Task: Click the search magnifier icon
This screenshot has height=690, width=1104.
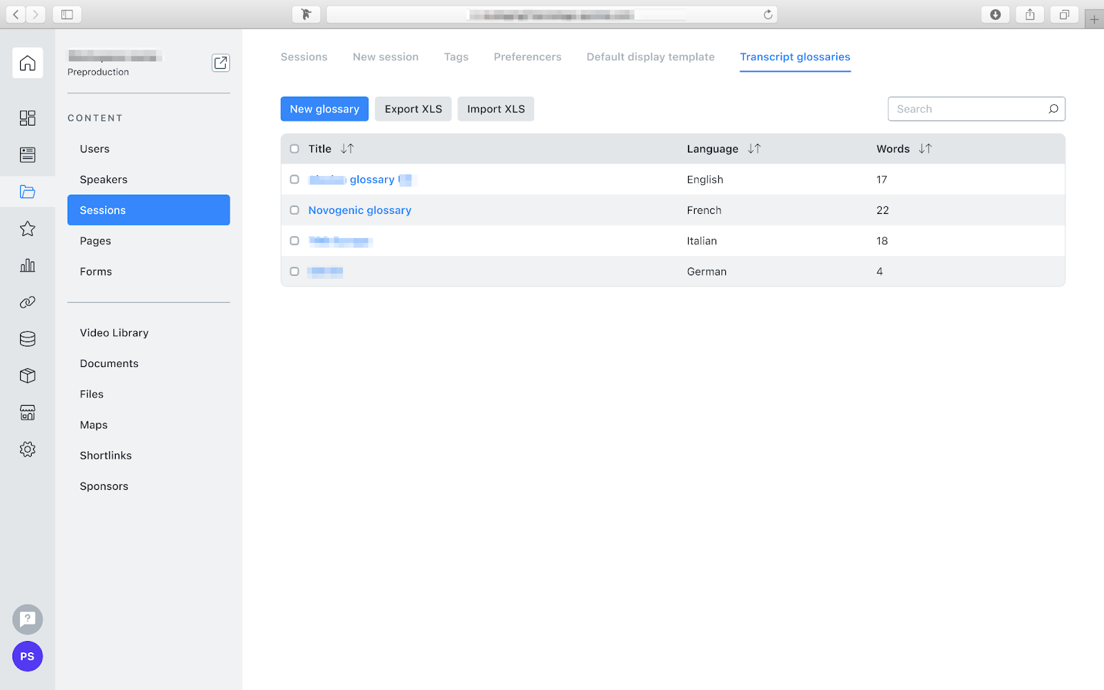Action: point(1053,109)
